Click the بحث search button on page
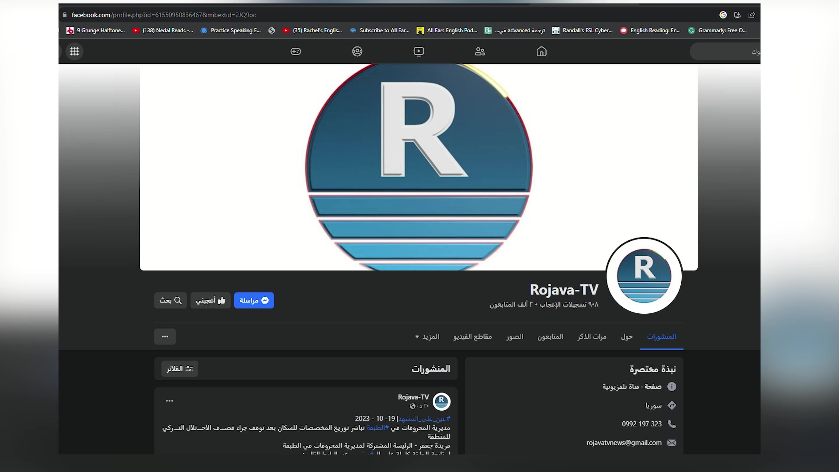 170,300
